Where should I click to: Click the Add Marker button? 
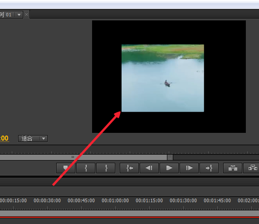66,168
